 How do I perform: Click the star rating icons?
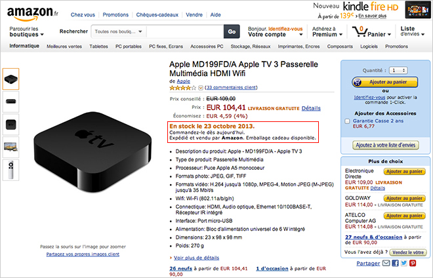pyautogui.click(x=183, y=87)
